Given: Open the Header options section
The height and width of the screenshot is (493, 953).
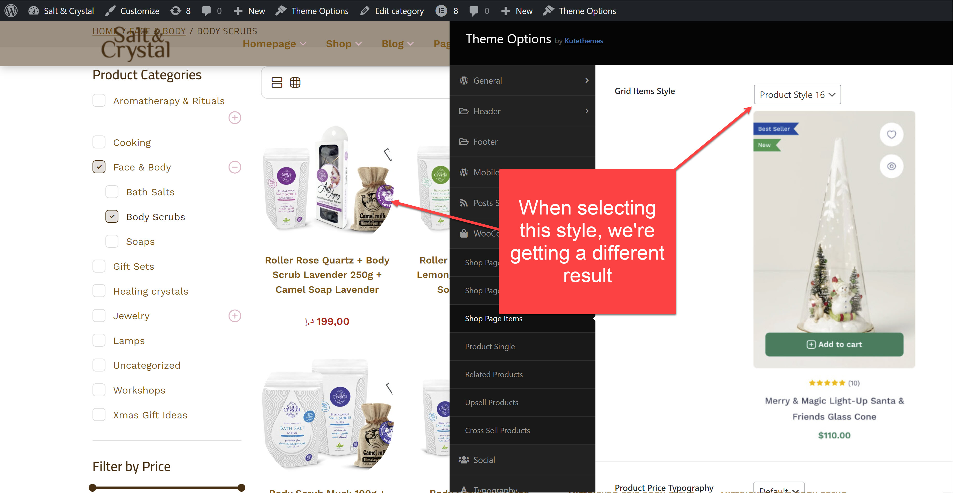Looking at the screenshot, I should pyautogui.click(x=522, y=111).
